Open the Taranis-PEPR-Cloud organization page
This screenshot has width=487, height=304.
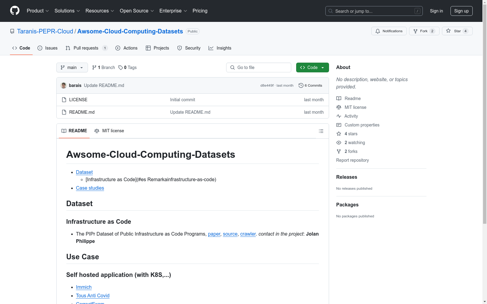pos(45,31)
